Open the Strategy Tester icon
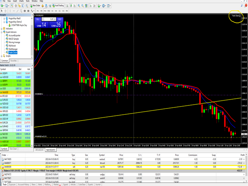 point(27,6)
